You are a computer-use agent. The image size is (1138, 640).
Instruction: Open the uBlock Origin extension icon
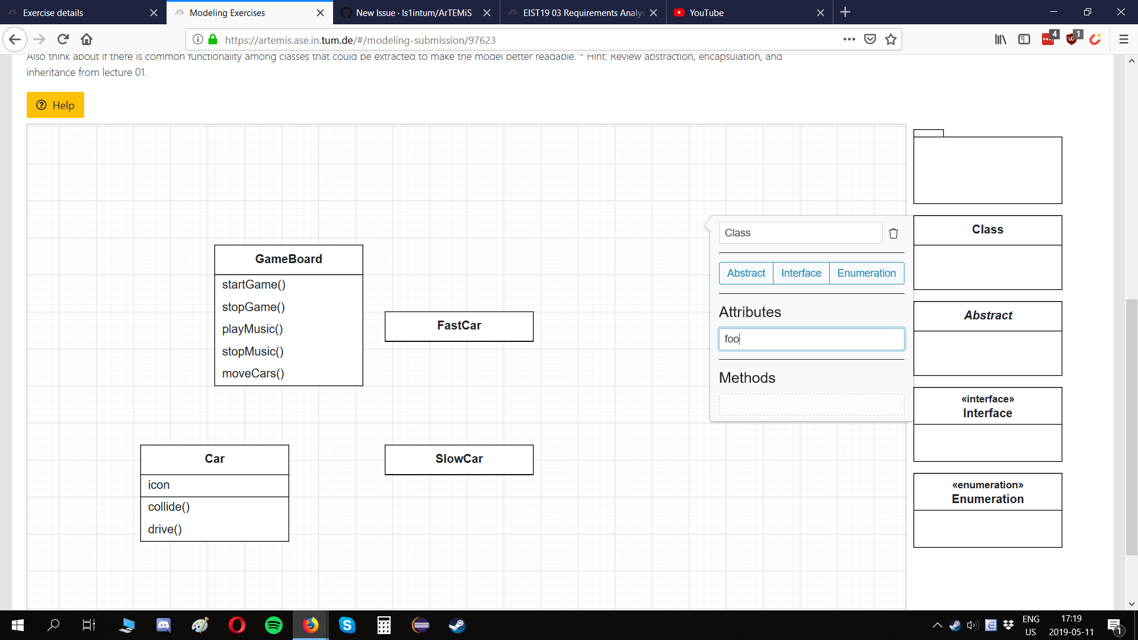(1072, 39)
